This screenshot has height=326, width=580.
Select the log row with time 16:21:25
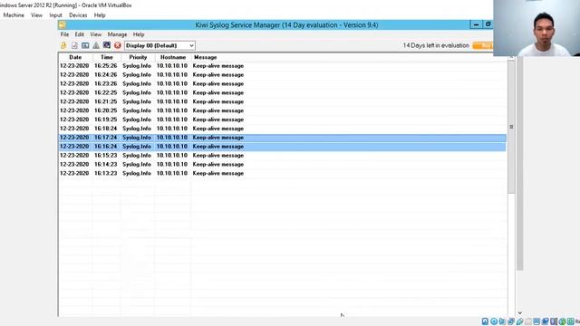283,101
